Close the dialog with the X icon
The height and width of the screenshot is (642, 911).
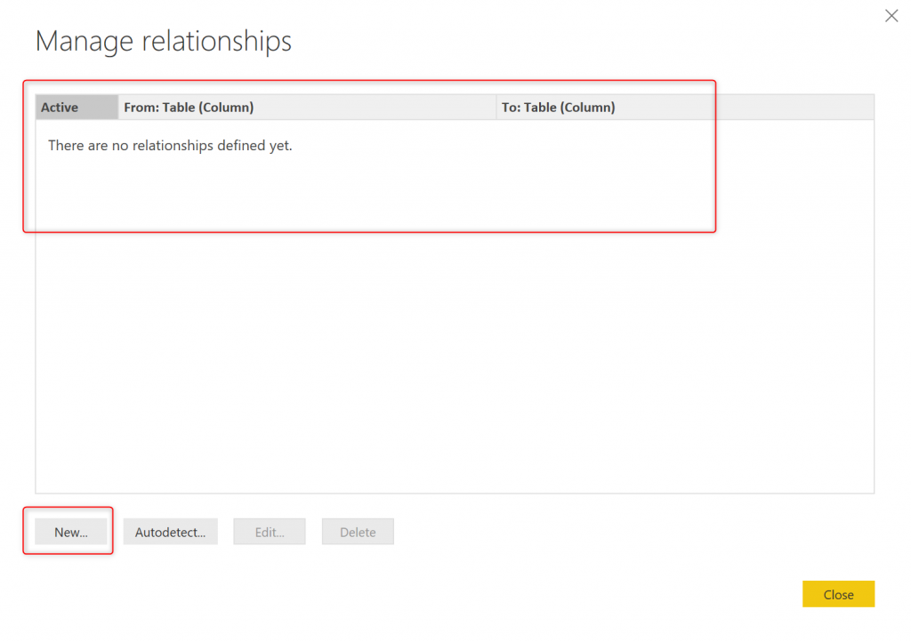pyautogui.click(x=891, y=16)
